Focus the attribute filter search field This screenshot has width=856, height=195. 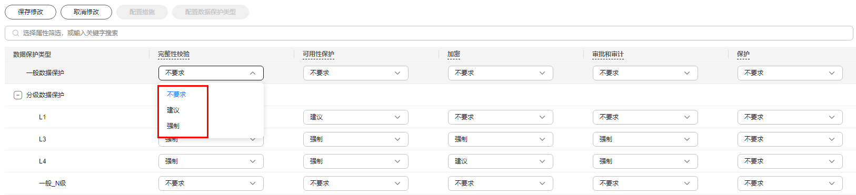click(x=429, y=33)
